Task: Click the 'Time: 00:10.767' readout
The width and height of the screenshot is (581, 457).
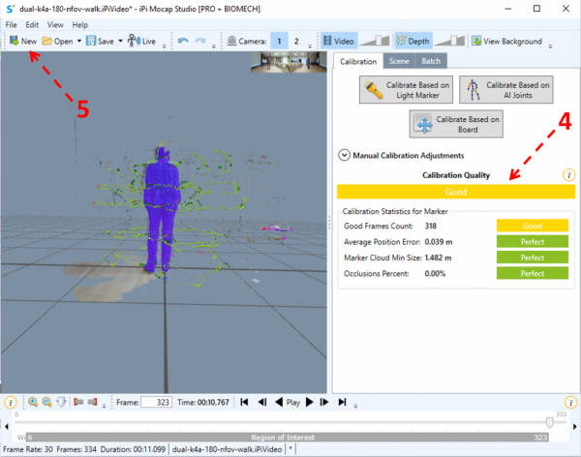Action: click(x=203, y=402)
